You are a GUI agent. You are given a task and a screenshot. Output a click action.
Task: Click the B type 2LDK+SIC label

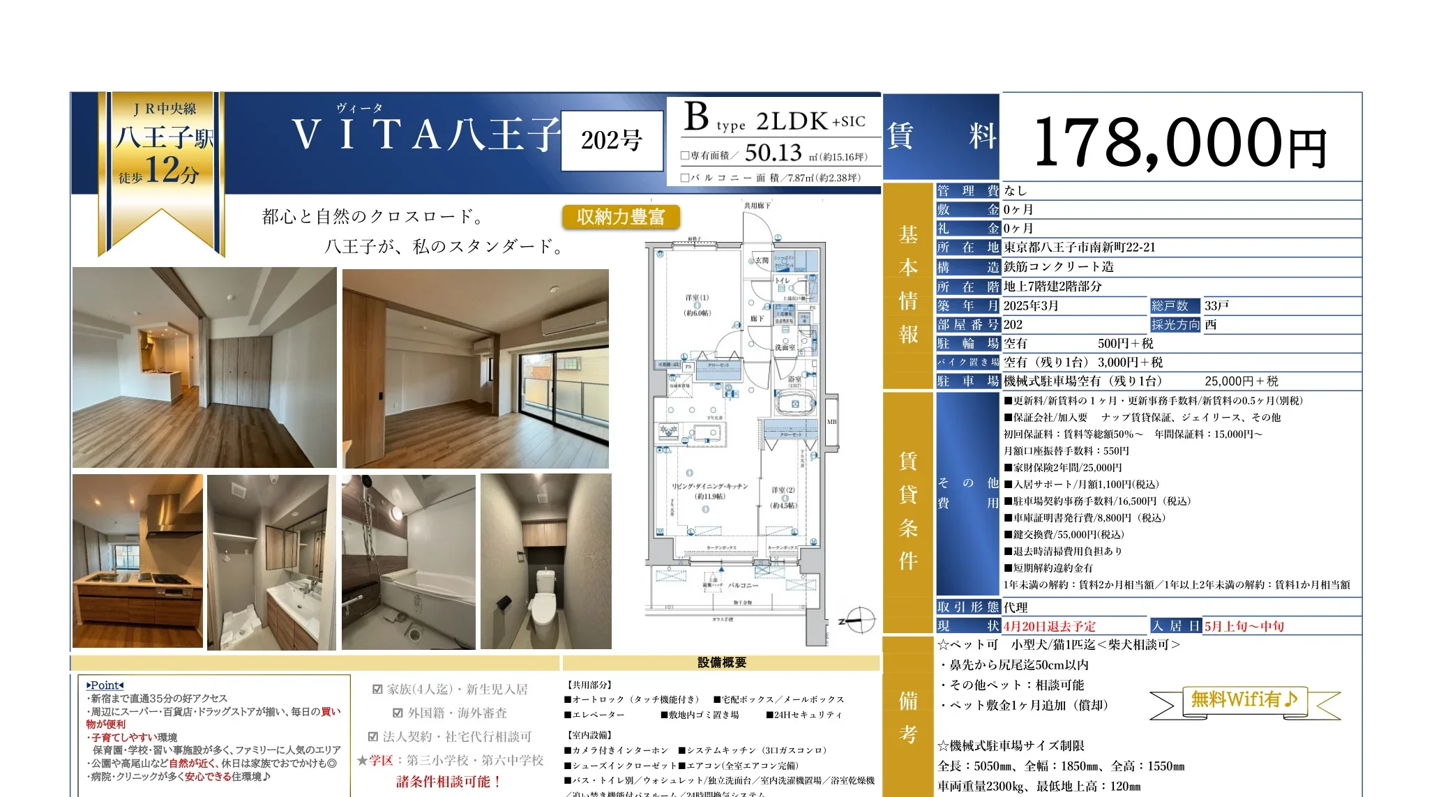tap(774, 119)
